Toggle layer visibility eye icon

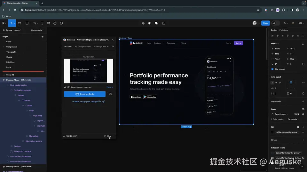pyautogui.click(x=303, y=114)
